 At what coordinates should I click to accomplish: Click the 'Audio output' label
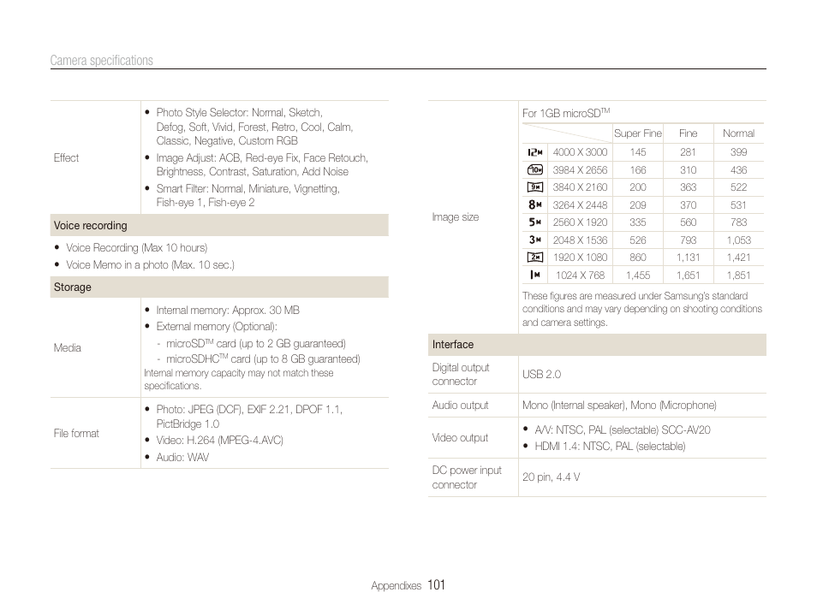tap(460, 405)
